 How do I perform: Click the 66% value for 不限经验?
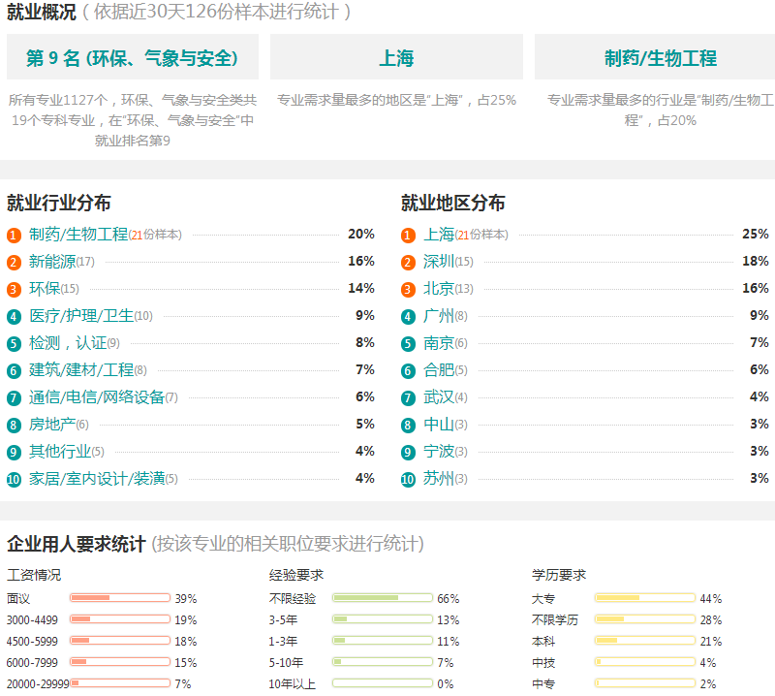pyautogui.click(x=449, y=598)
